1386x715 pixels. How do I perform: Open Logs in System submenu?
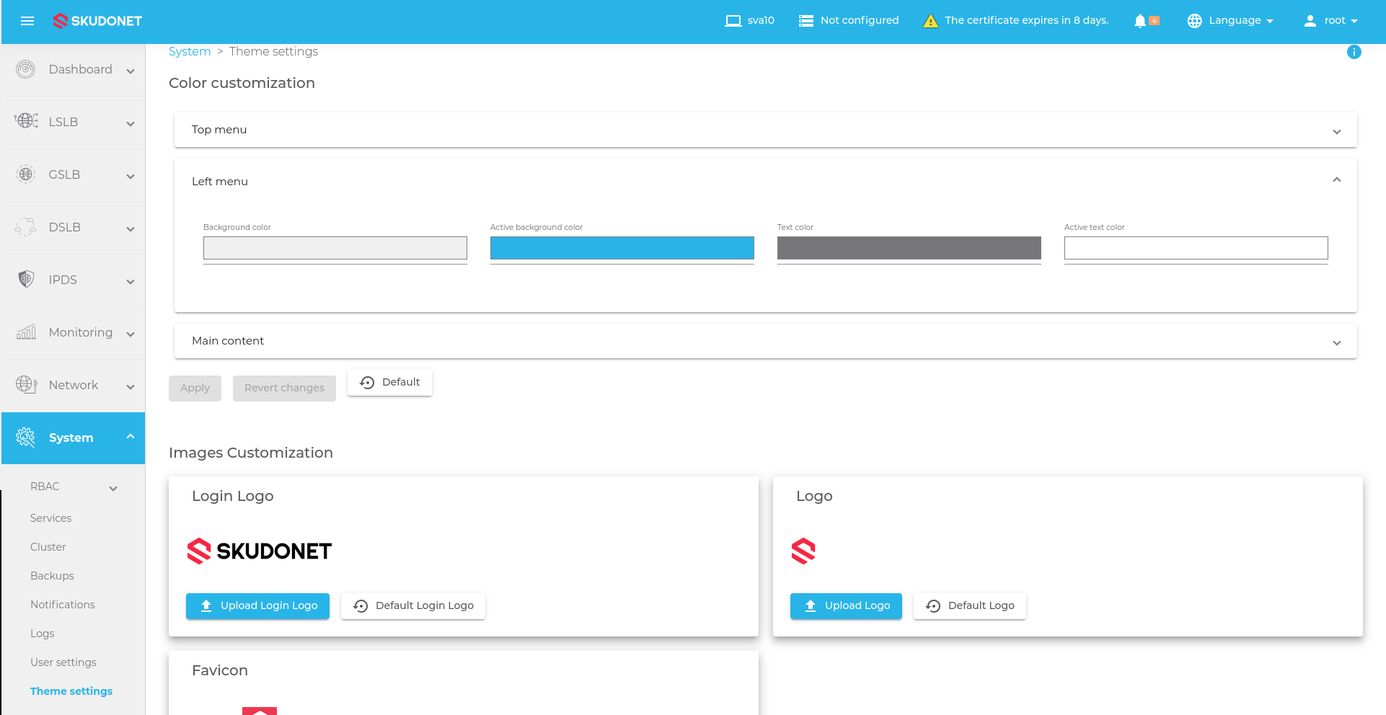[x=42, y=634]
